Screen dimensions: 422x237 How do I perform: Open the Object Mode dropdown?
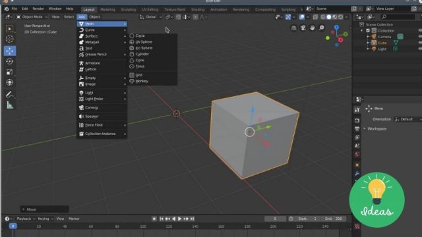(x=32, y=17)
